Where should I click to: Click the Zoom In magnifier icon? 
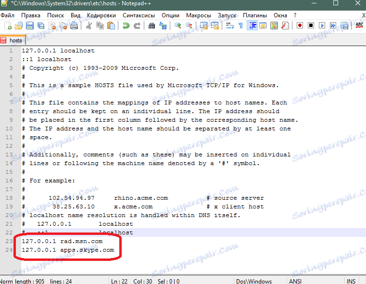(x=178, y=26)
